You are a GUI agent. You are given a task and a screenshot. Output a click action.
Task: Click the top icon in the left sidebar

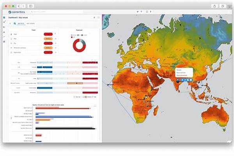point(4,18)
